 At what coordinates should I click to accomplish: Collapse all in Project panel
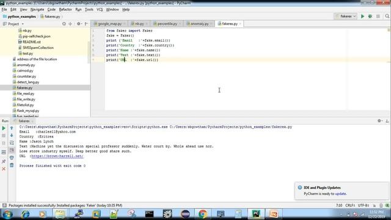70,24
